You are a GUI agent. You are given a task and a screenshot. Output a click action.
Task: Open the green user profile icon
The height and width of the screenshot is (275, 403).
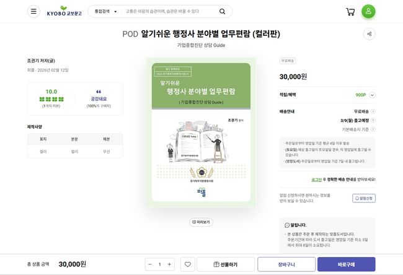click(x=368, y=11)
